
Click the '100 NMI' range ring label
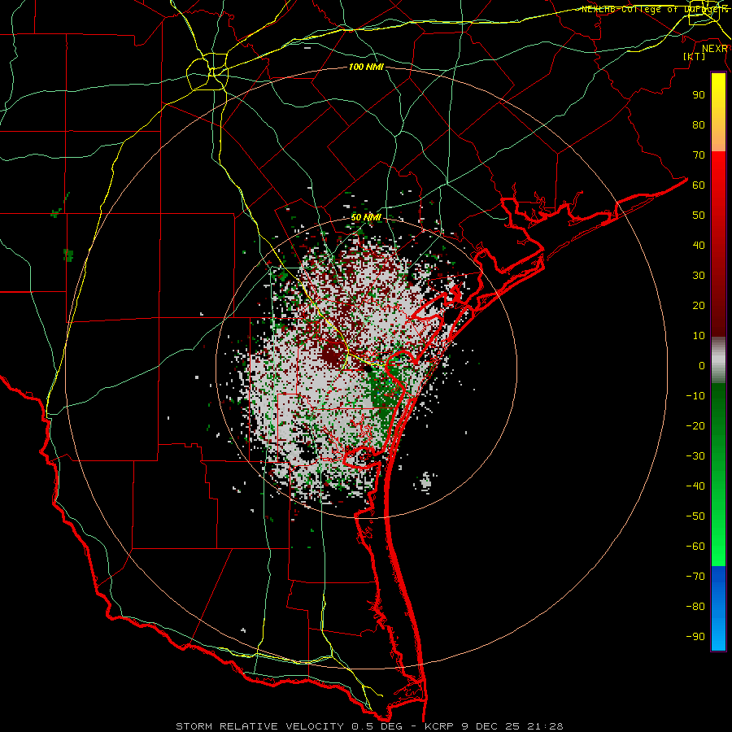[x=366, y=67]
